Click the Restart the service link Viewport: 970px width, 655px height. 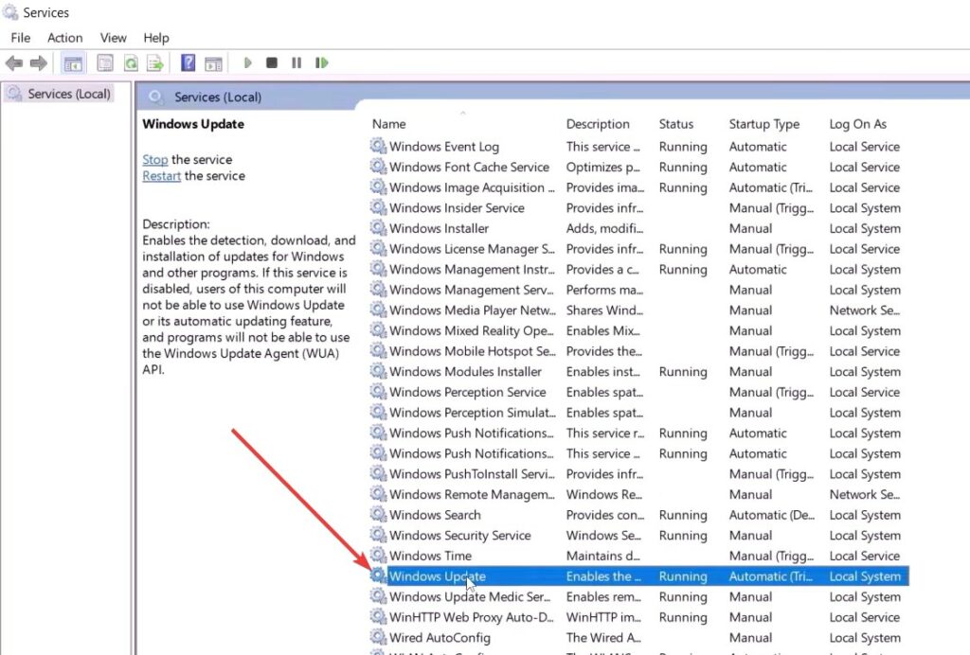coord(161,176)
